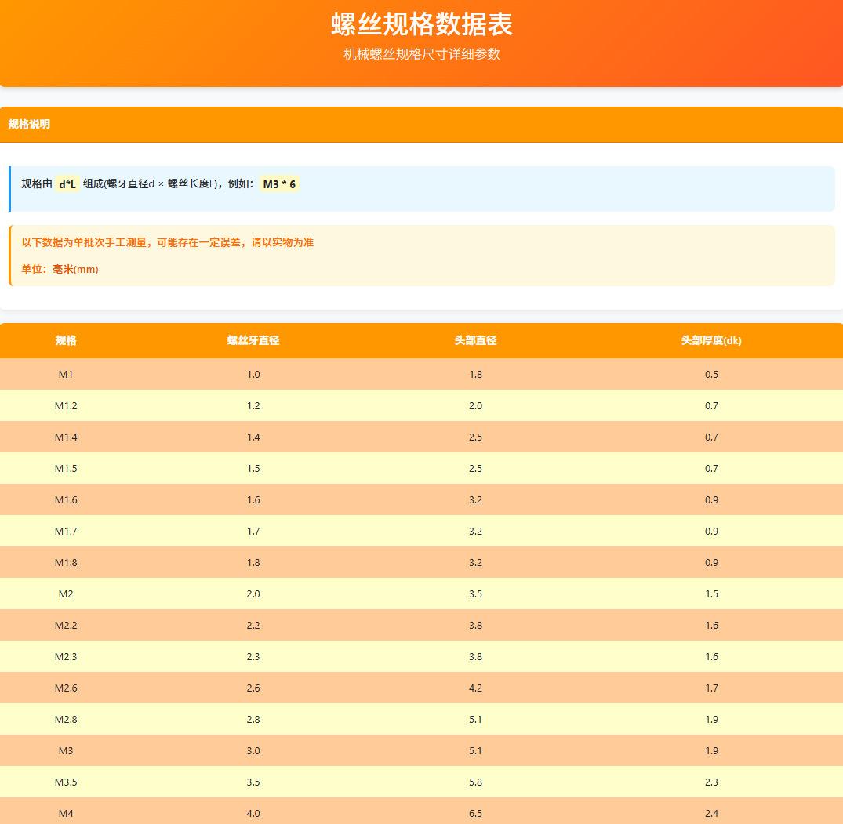Select the 螺丝牙直径 column header
The height and width of the screenshot is (824, 843).
[x=253, y=340]
